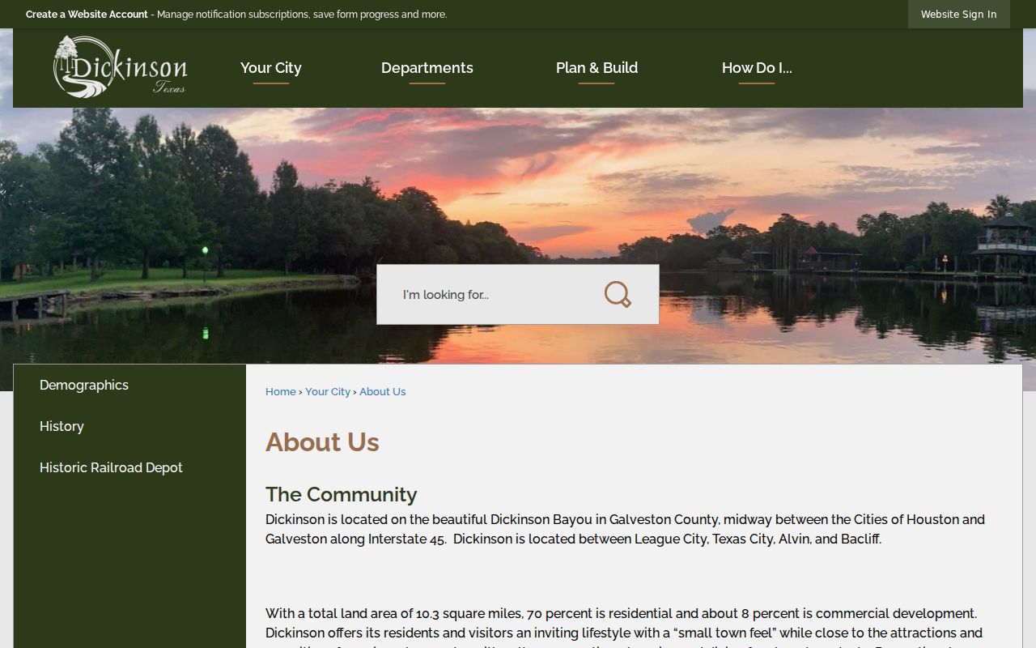Click the paragraph about Dickinson Bayou location
This screenshot has height=648, width=1036.
[x=625, y=529]
